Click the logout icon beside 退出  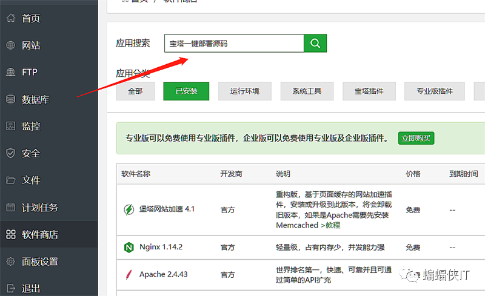tap(10, 288)
